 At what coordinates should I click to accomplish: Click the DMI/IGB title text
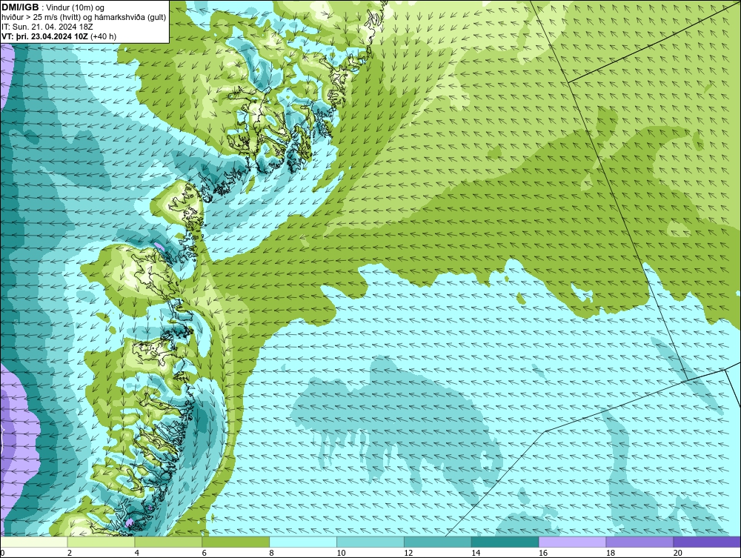coord(20,7)
